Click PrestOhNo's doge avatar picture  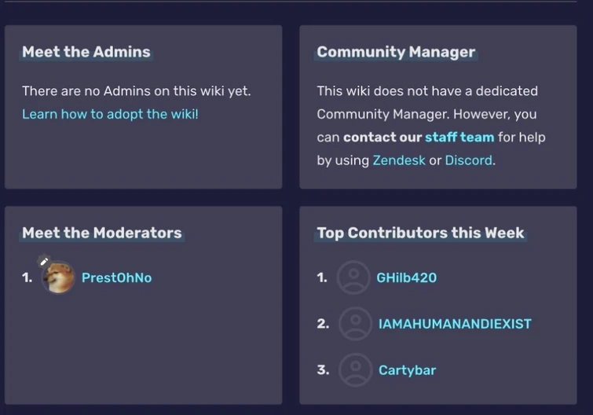[59, 278]
